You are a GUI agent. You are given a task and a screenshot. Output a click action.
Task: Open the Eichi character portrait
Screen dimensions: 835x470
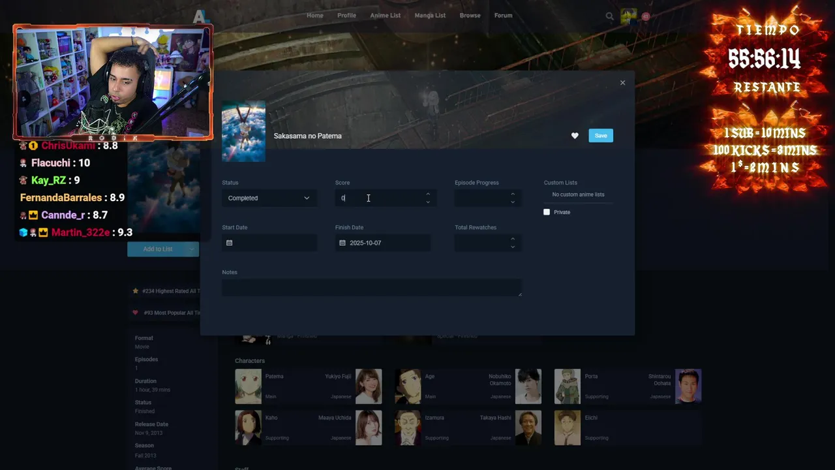pos(568,428)
